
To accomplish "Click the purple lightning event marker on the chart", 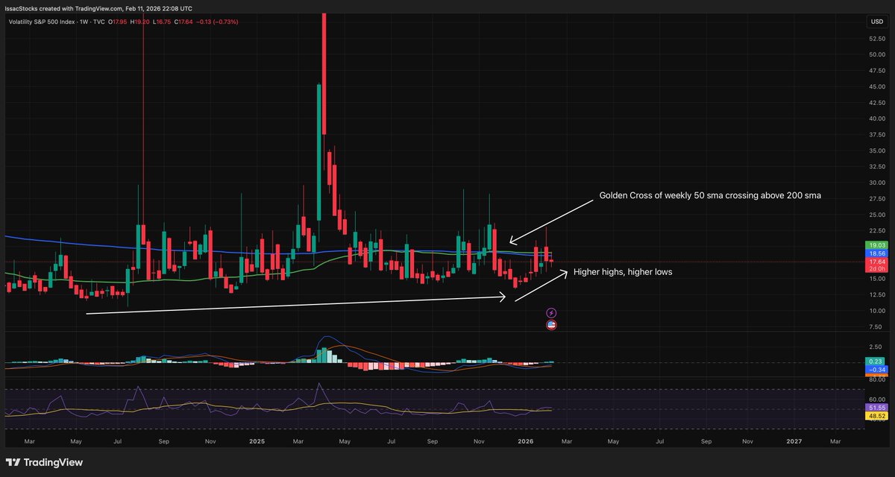I will click(550, 312).
